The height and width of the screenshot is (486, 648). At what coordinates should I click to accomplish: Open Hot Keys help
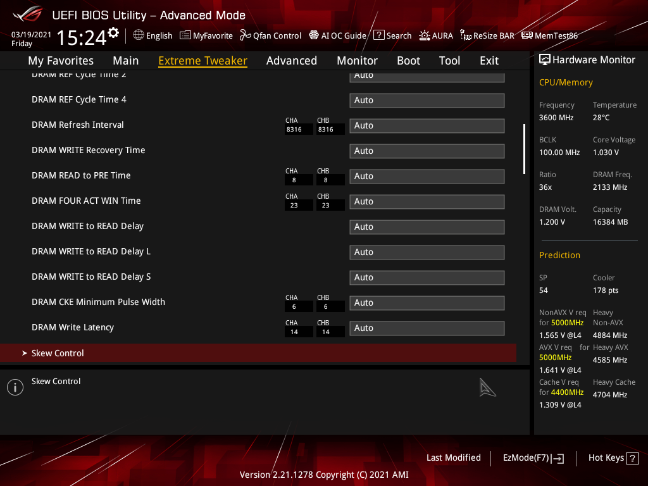(x=613, y=458)
